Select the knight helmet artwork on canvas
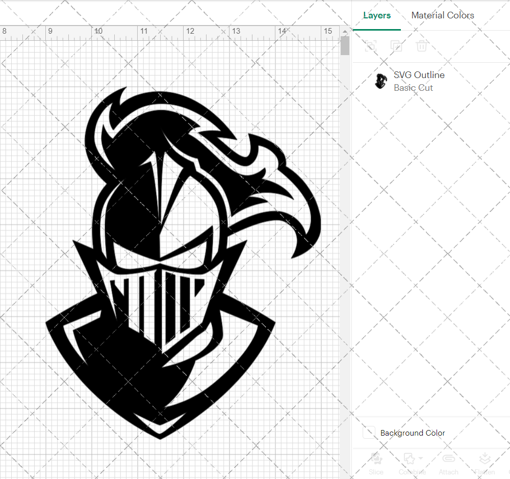 tap(183, 263)
